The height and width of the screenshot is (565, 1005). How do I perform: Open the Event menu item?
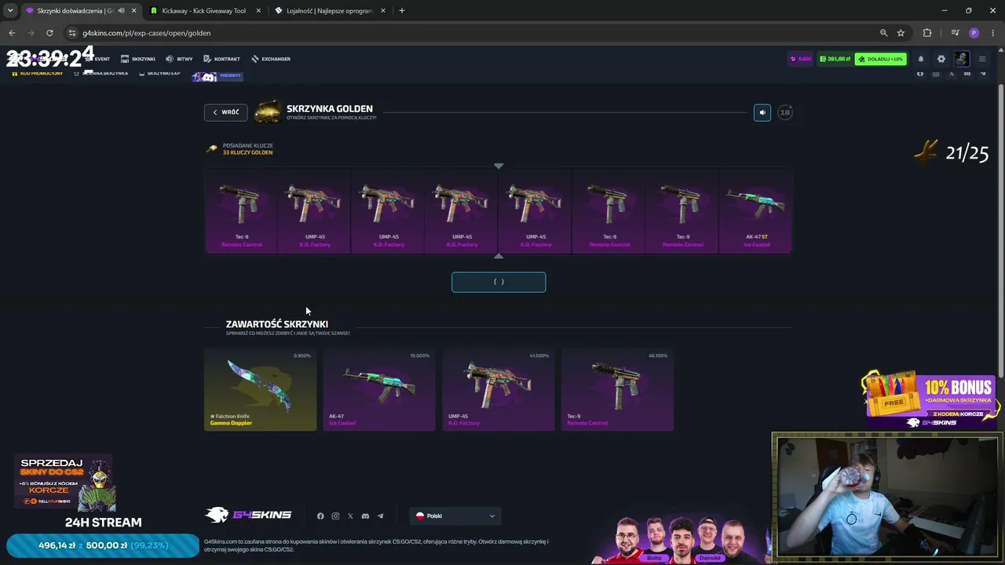click(x=97, y=59)
